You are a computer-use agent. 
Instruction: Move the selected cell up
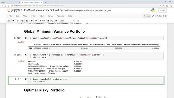pos(32,21)
